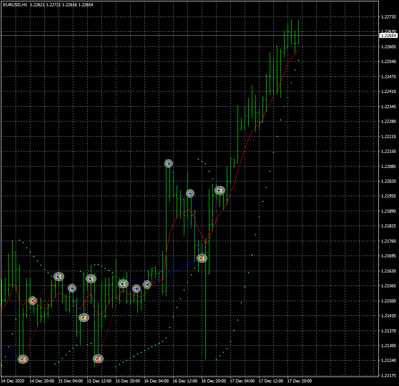
Task: Select blue trade marker at 1.21965 above 16 Dec 12:00
Action: click(x=190, y=193)
